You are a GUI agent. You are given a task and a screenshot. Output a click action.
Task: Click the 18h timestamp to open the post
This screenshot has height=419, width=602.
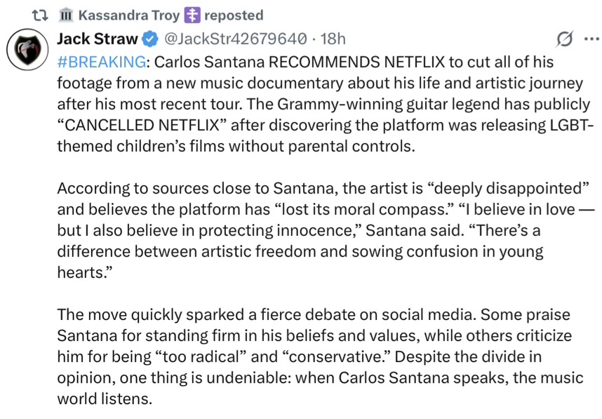tap(333, 38)
